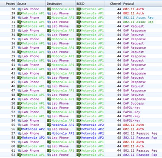Sort by the BSSID column header
This screenshot has width=162, height=158.
pos(90,4)
